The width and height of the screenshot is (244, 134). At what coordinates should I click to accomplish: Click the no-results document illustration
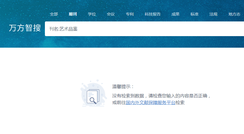[x=92, y=95]
